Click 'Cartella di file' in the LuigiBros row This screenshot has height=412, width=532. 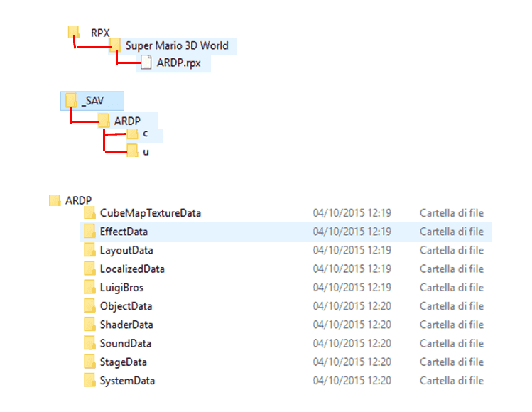click(452, 288)
